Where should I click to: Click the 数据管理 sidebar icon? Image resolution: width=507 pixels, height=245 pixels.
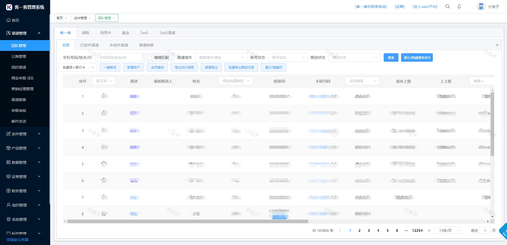(8, 162)
